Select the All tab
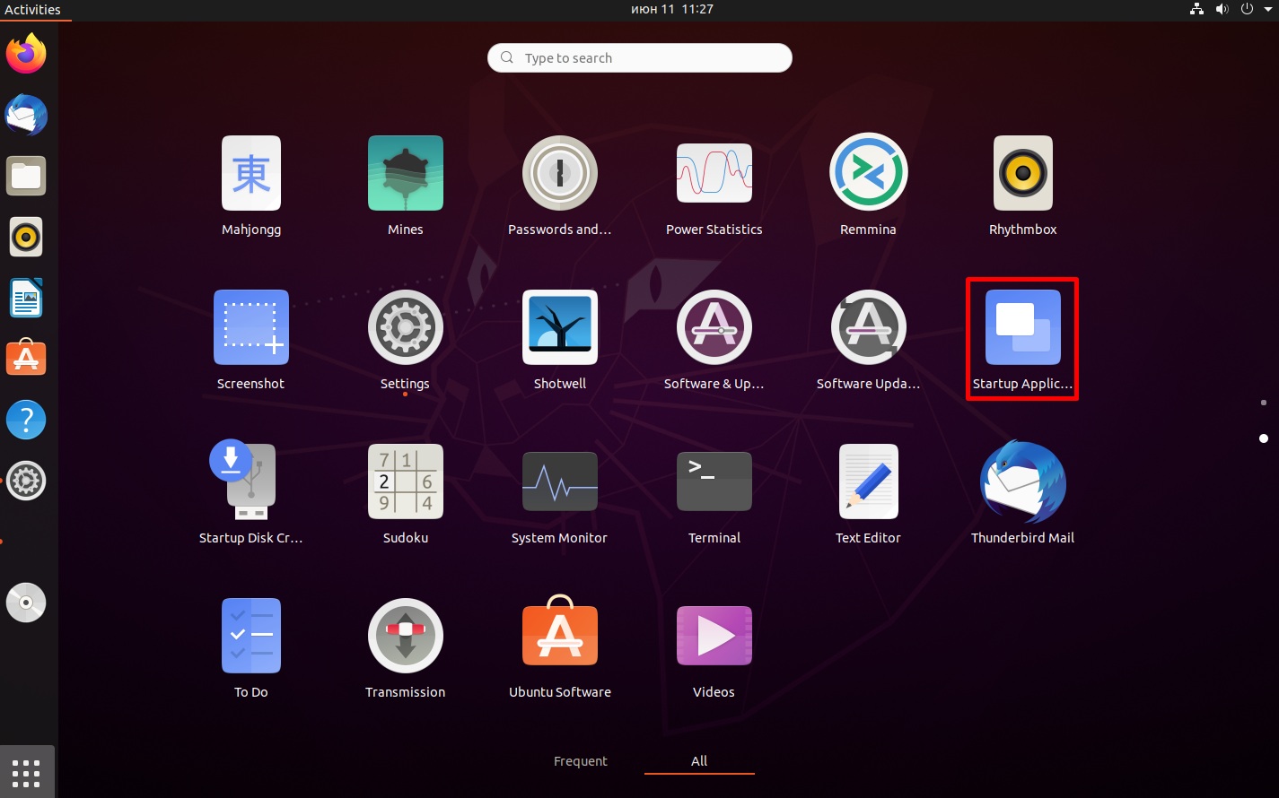 (x=699, y=761)
